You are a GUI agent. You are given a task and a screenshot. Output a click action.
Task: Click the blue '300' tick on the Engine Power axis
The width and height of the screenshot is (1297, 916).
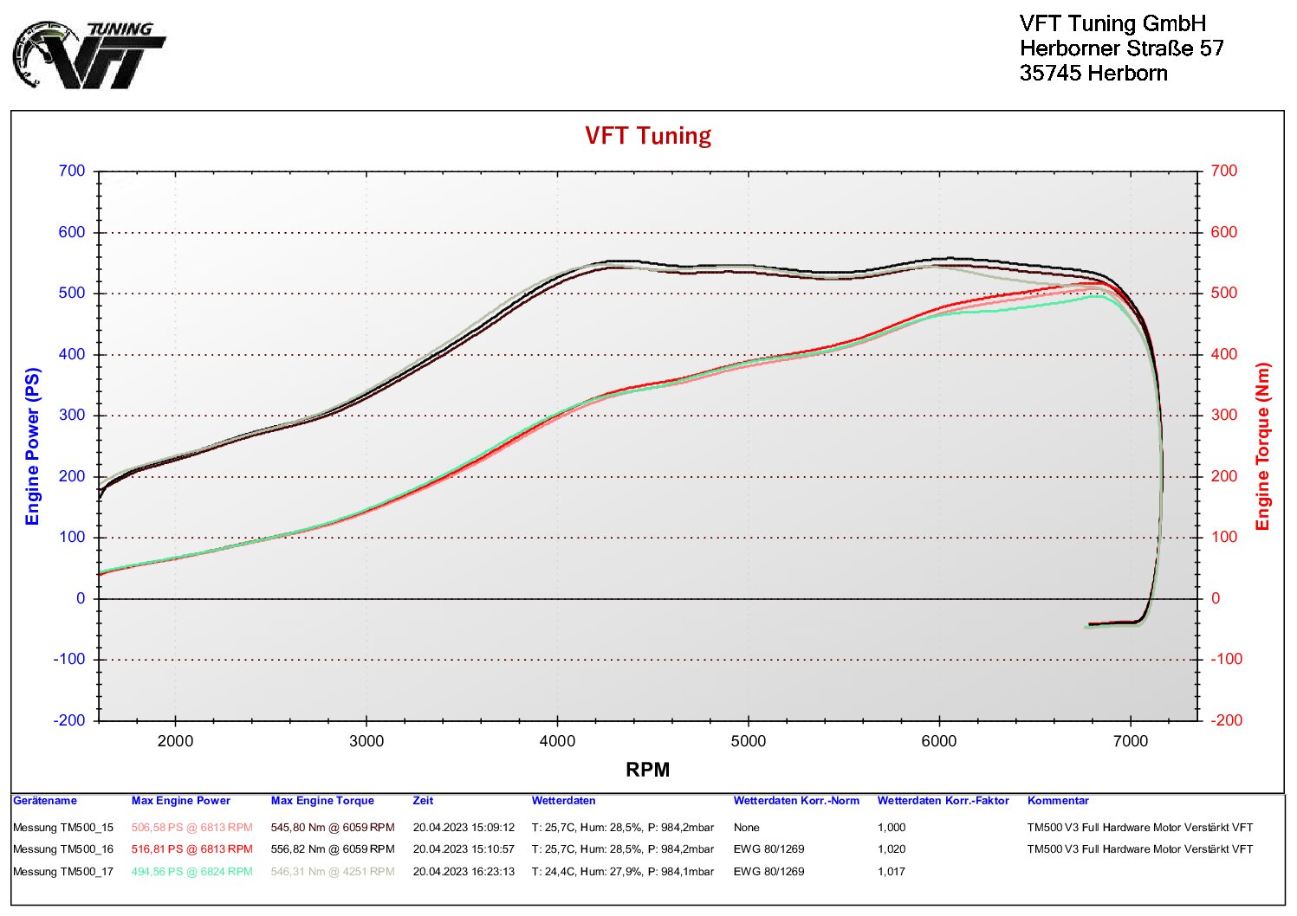coord(72,416)
